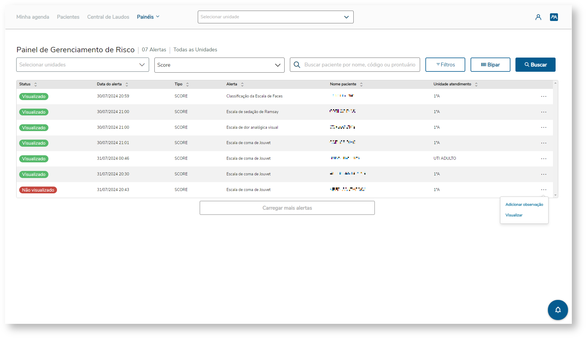This screenshot has height=338, width=586.
Task: Click sort arrows next to Tipo
Action: coord(187,84)
